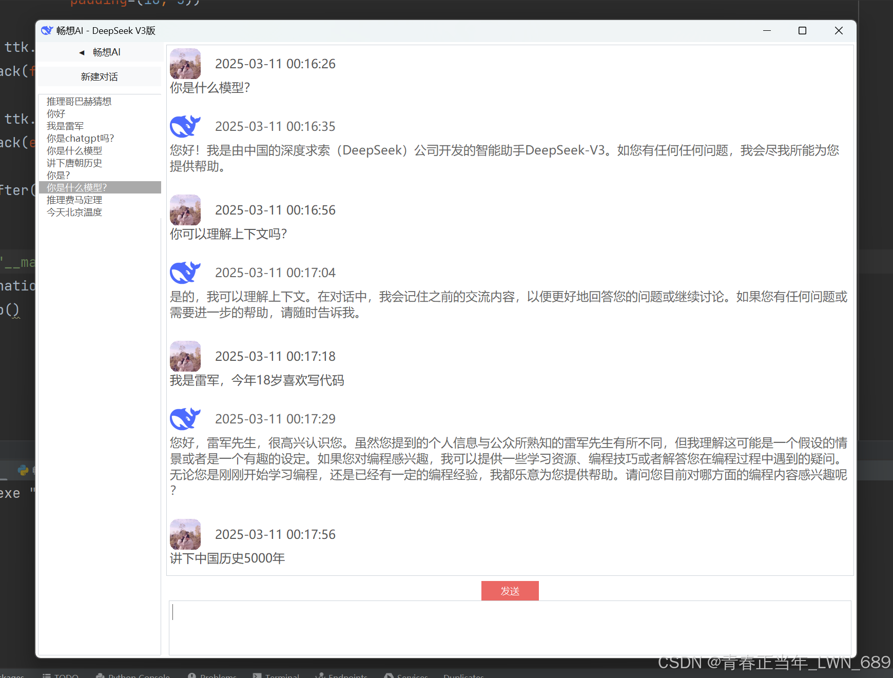893x678 pixels.
Task: Maximize the 畅想AI window
Action: [x=802, y=31]
